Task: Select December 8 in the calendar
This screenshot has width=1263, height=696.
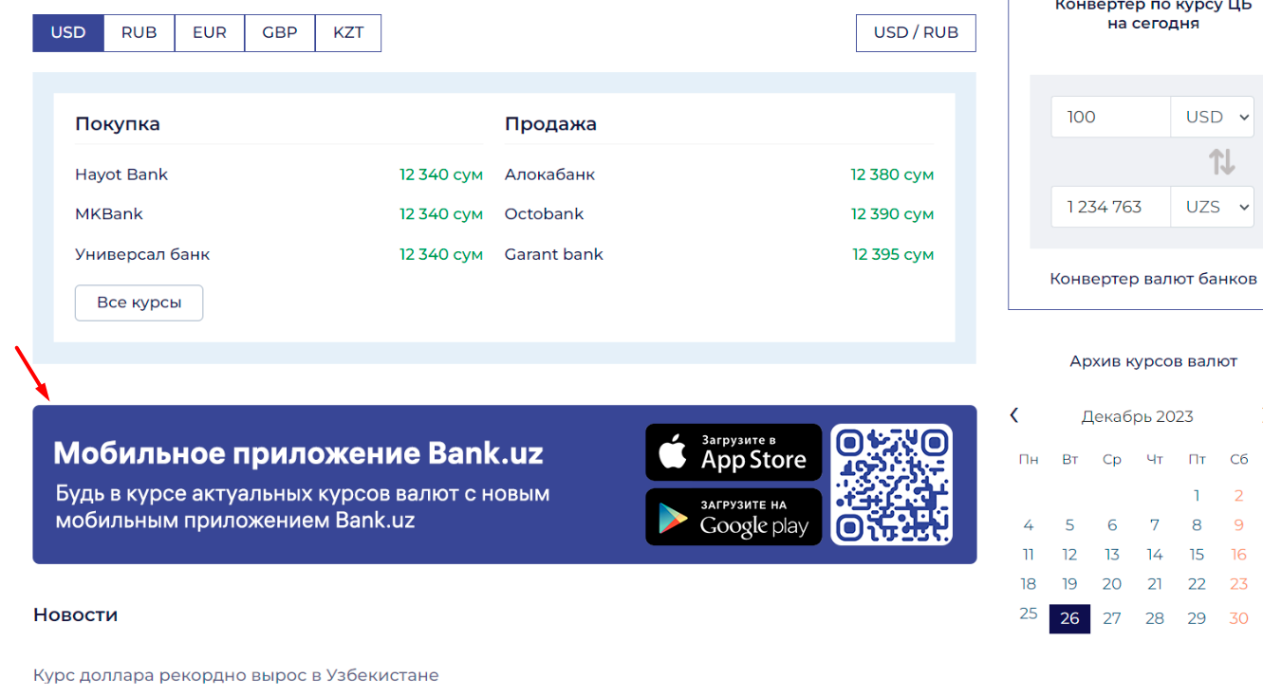Action: [x=1197, y=525]
